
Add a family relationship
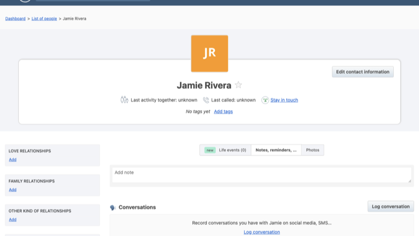click(x=12, y=190)
